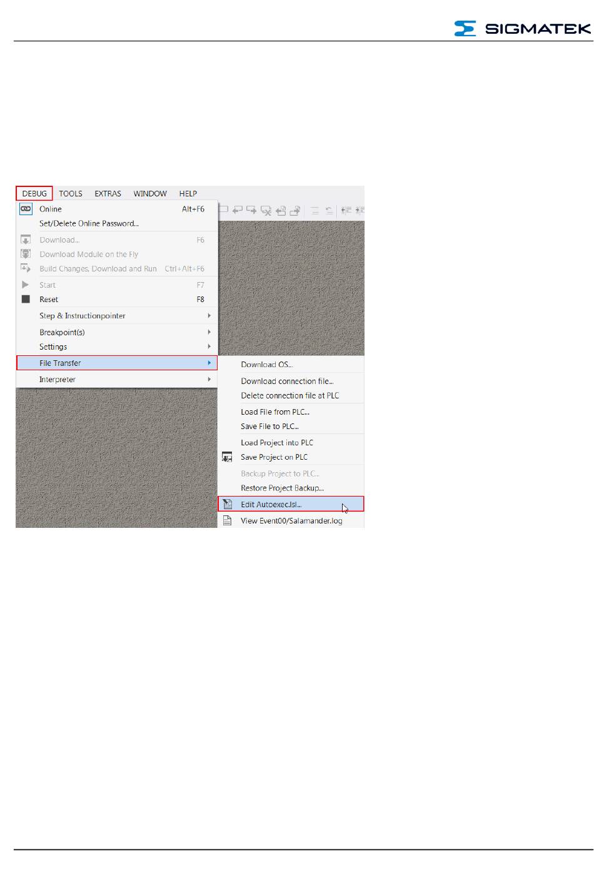Select the Reset menu entry
594x870 pixels.
click(117, 299)
